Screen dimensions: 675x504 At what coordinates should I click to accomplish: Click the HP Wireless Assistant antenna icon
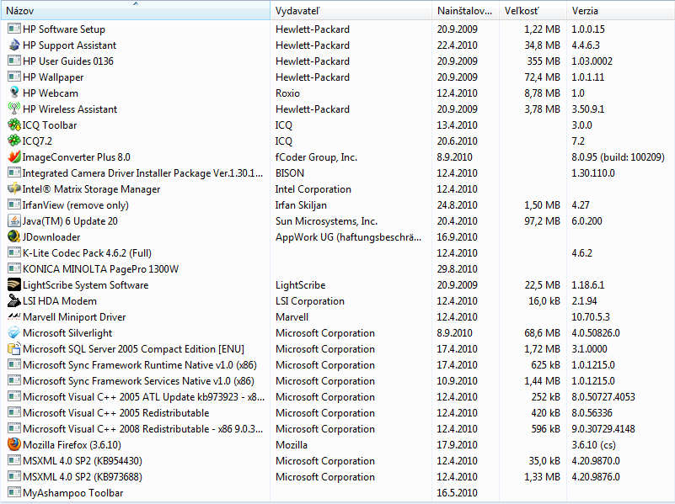pos(14,109)
